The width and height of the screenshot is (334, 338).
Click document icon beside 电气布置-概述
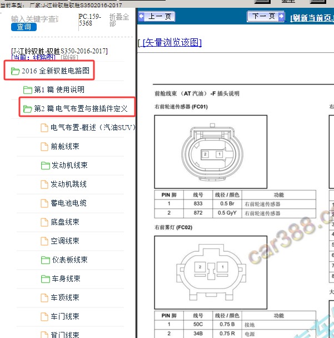(x=44, y=128)
